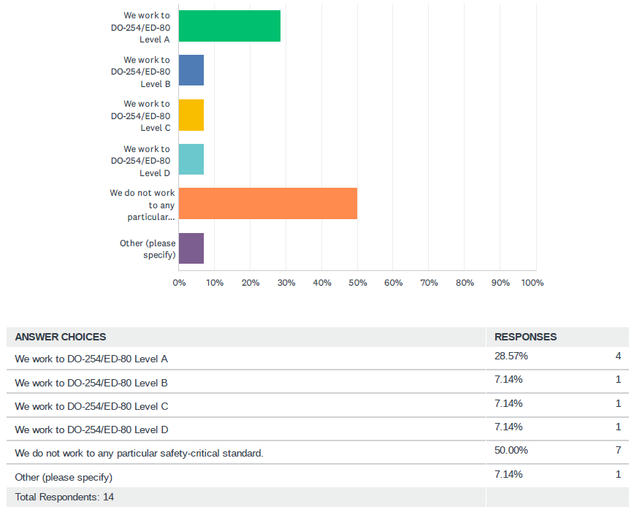Click the purple Other bar
637x515 pixels.
[x=191, y=248]
